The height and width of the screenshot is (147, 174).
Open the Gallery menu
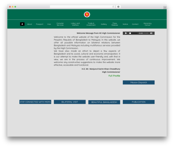[x=104, y=24]
